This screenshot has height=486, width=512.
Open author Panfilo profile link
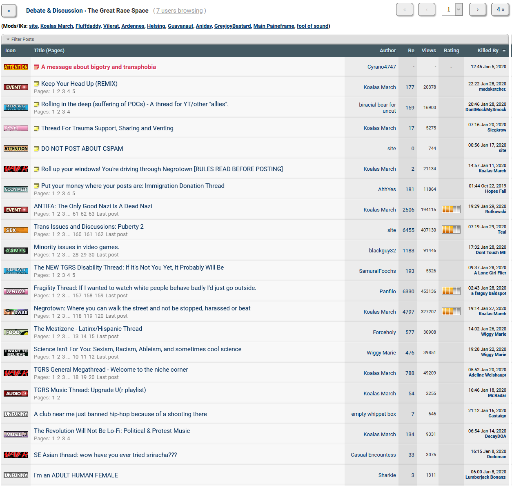pos(387,292)
